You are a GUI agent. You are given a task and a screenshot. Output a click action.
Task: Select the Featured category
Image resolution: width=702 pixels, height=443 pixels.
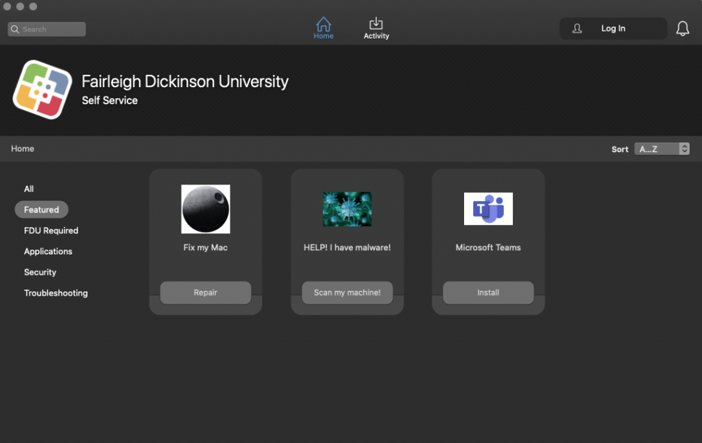41,210
